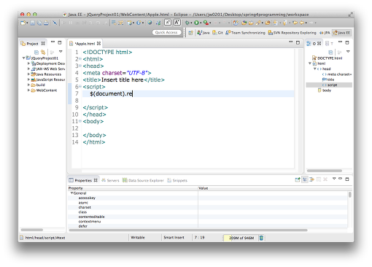372x267 pixels.
Task: Open the SVN Repository Exploring perspective
Action: (x=292, y=33)
